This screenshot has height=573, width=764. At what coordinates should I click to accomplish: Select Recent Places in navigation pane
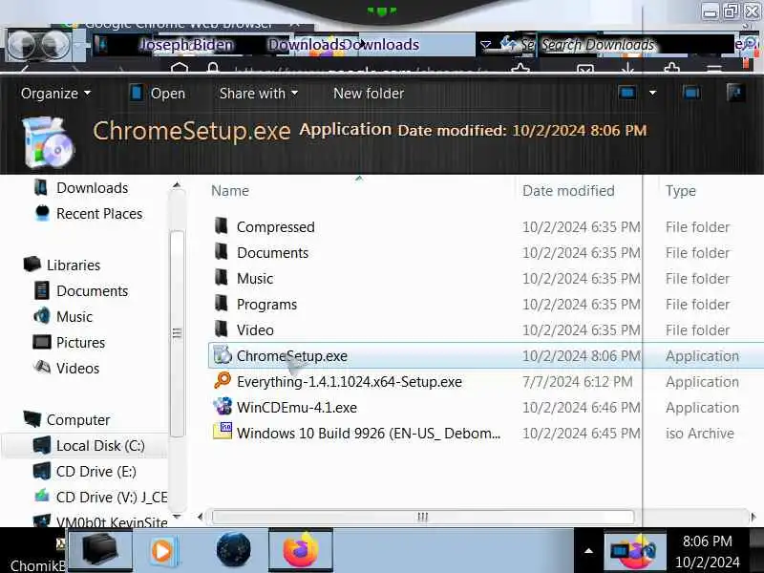[99, 213]
